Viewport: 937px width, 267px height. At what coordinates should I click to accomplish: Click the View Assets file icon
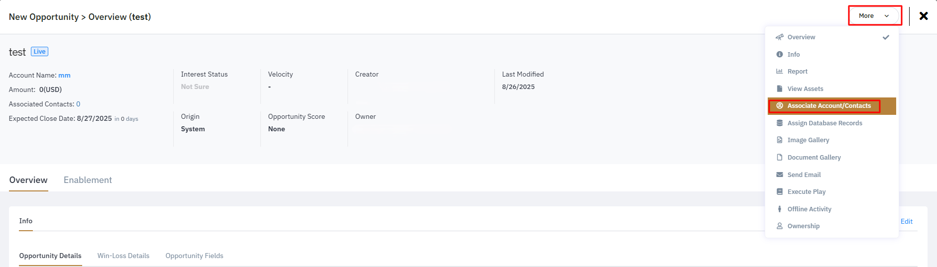pos(780,89)
